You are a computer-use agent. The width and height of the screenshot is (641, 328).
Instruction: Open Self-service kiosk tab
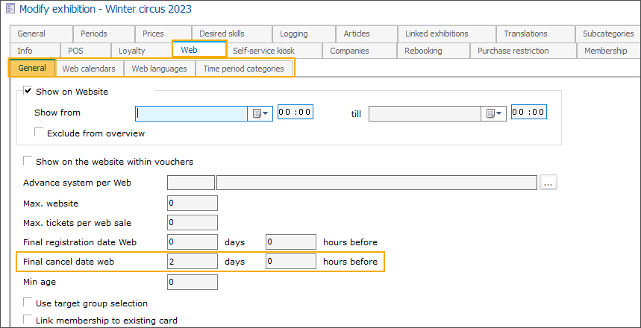point(275,51)
